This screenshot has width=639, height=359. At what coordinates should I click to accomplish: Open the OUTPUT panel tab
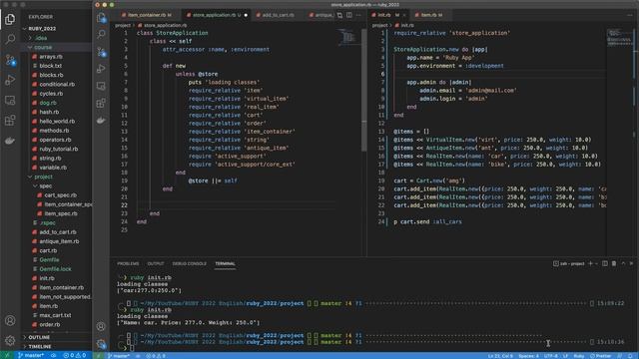pos(156,263)
